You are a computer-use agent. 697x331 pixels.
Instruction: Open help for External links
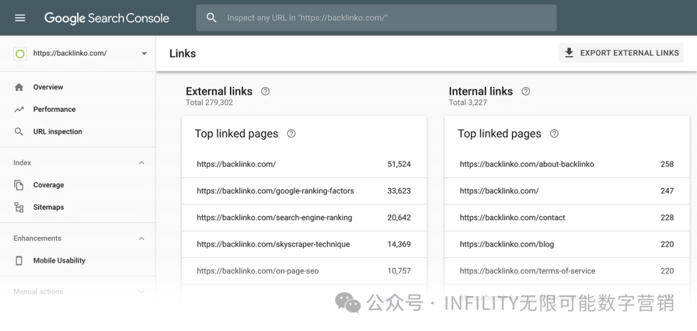point(265,91)
